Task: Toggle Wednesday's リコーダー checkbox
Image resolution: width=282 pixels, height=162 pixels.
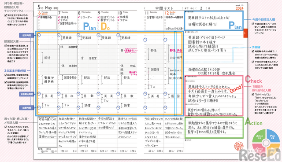Action: (x=78, y=17)
